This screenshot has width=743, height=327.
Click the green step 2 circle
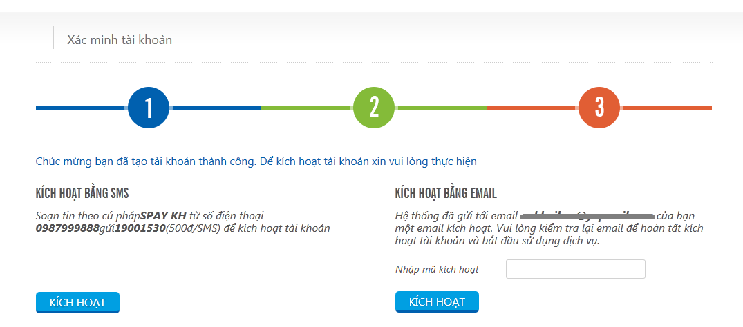click(374, 108)
